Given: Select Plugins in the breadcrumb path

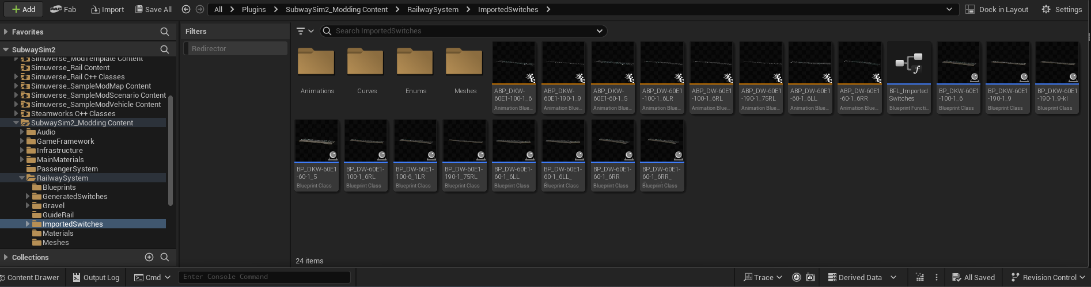Looking at the screenshot, I should tap(253, 9).
